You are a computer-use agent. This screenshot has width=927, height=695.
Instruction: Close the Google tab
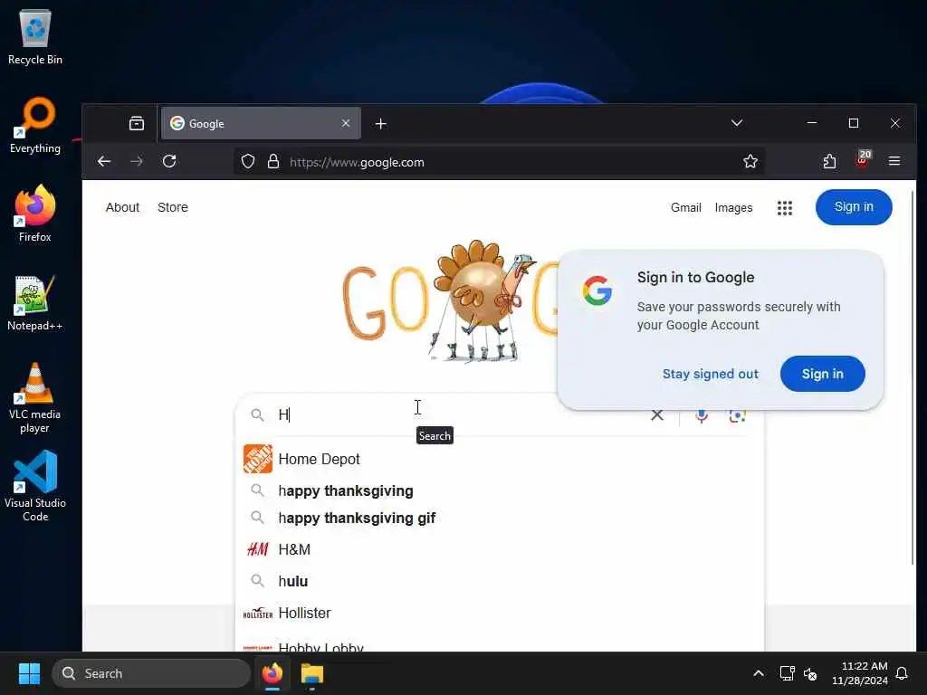click(346, 123)
